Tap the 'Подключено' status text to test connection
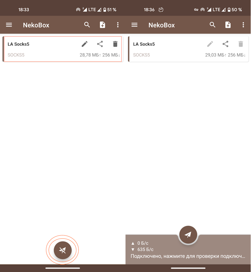The image size is (251, 272). [x=188, y=256]
